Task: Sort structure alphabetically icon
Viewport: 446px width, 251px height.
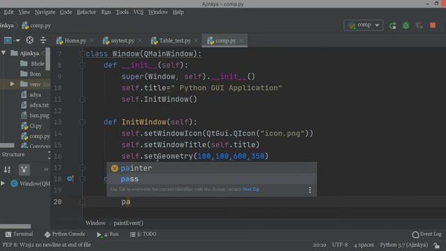Action: (8, 169)
